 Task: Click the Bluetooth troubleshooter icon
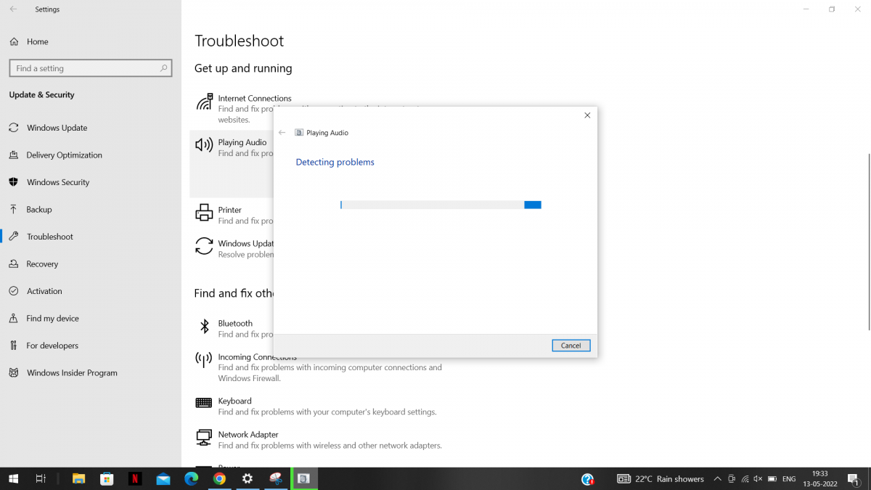point(203,325)
